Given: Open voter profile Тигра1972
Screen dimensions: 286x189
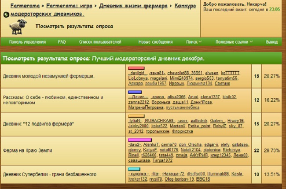Looking at the screenshot, I should [x=162, y=161].
